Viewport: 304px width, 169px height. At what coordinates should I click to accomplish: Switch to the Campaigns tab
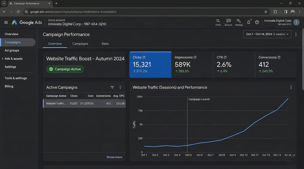point(80,44)
